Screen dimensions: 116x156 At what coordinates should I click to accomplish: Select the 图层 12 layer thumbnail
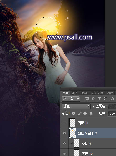[77, 153]
